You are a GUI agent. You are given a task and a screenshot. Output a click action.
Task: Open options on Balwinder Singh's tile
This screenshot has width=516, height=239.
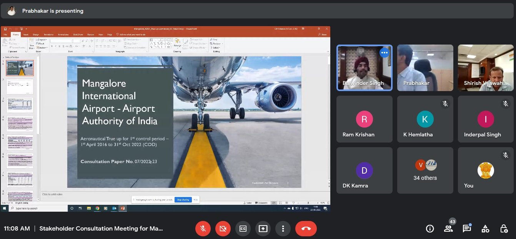[385, 53]
